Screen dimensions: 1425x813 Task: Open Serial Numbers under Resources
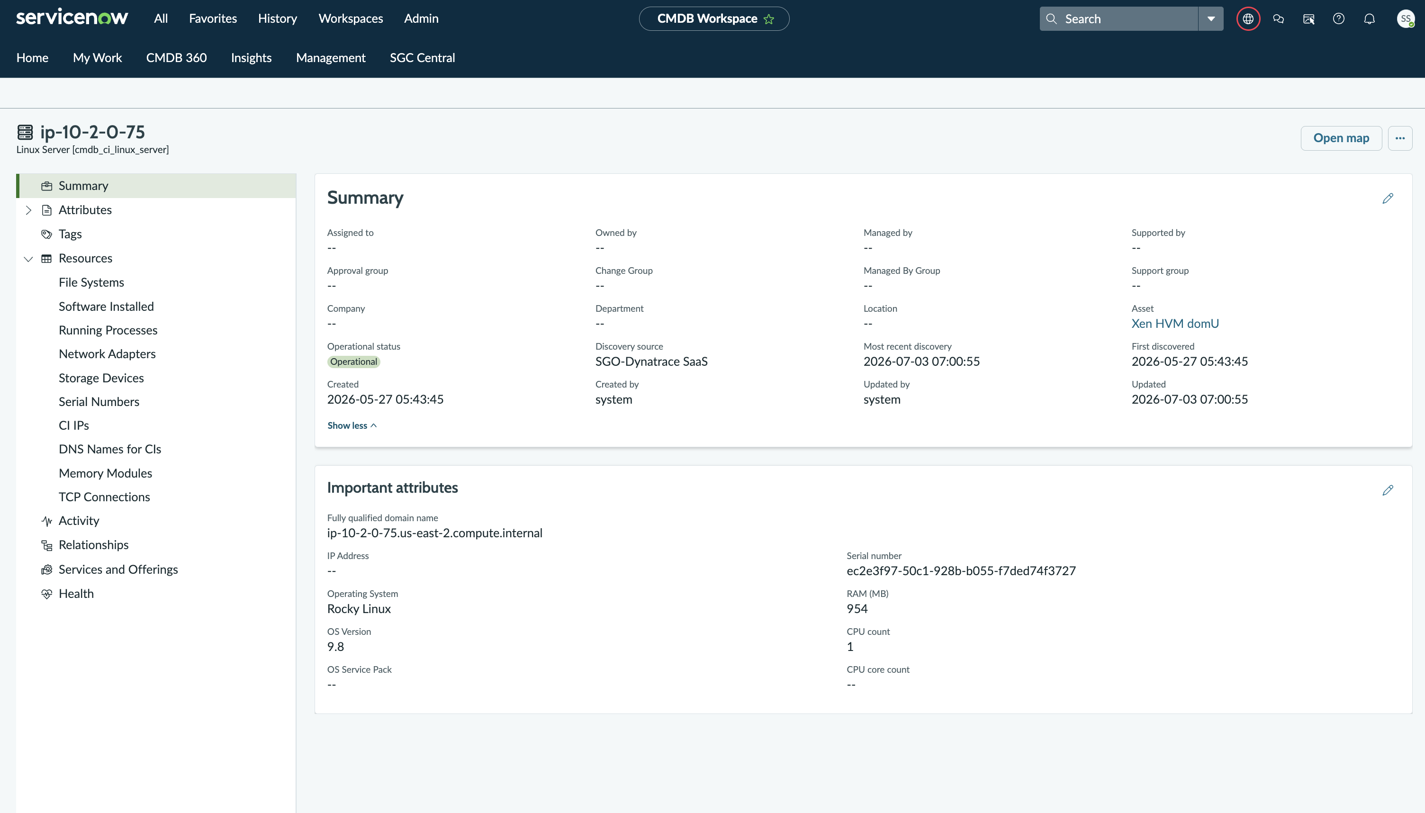(x=99, y=402)
